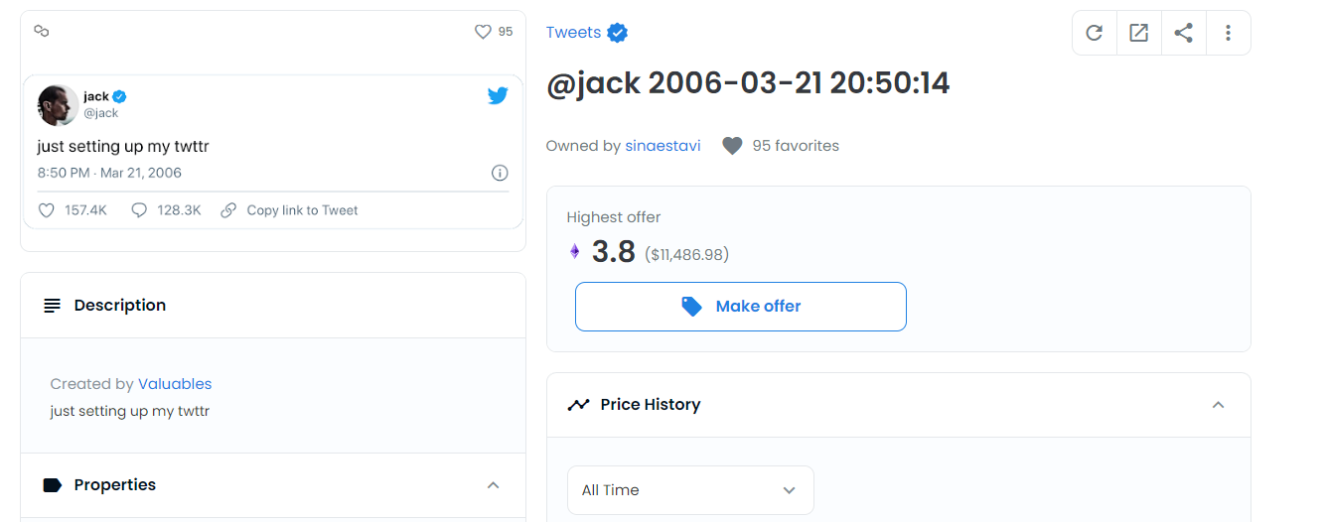Click the share icon
This screenshot has height=522, width=1325.
(1183, 33)
